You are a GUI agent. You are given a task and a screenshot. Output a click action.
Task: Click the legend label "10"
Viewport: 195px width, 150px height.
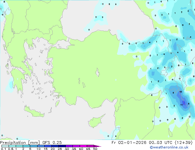point(38,149)
